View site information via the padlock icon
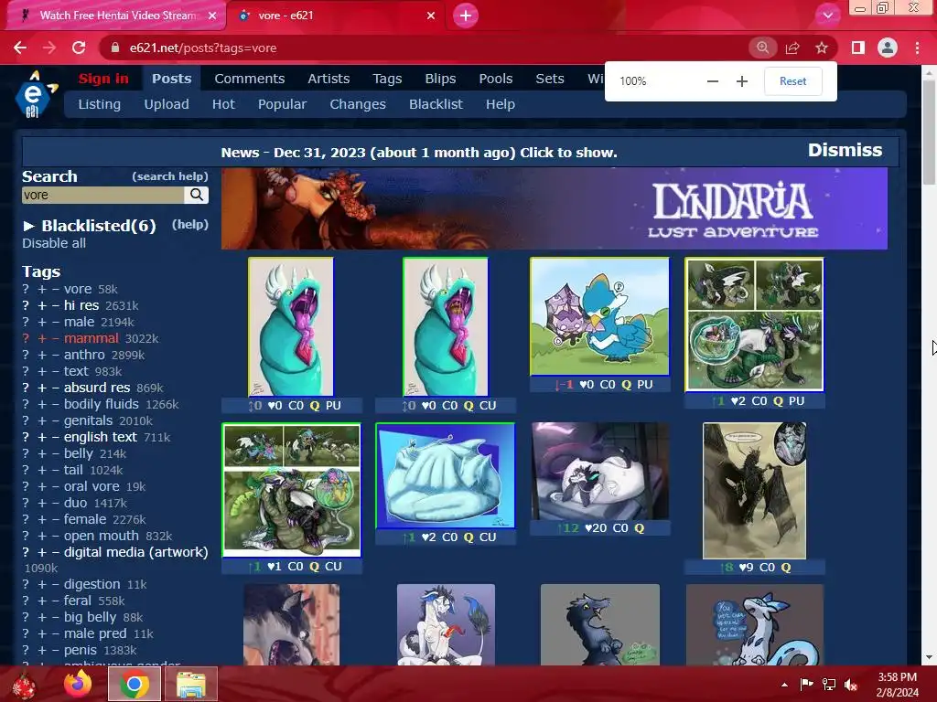Screen dimensions: 937x702 pyautogui.click(x=115, y=48)
